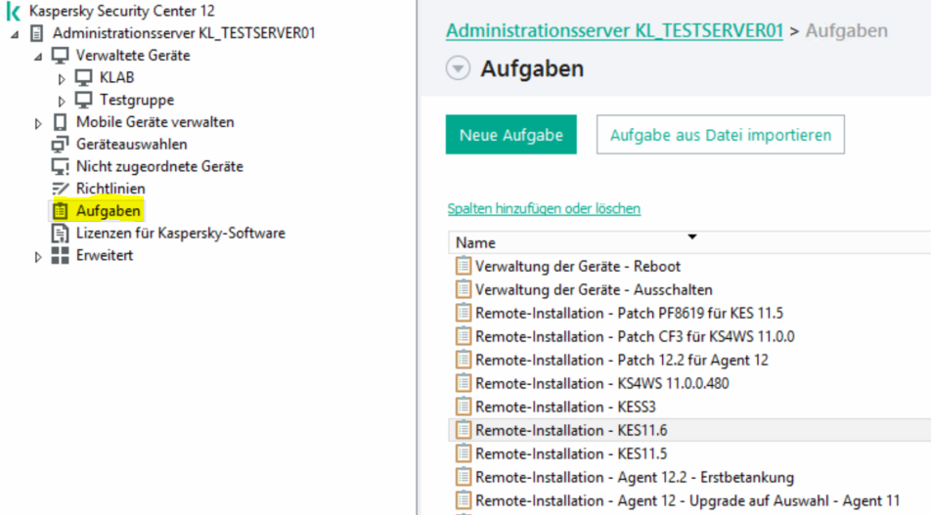931x515 pixels.
Task: Click the Richtlinien icon in tree
Action: 60,189
